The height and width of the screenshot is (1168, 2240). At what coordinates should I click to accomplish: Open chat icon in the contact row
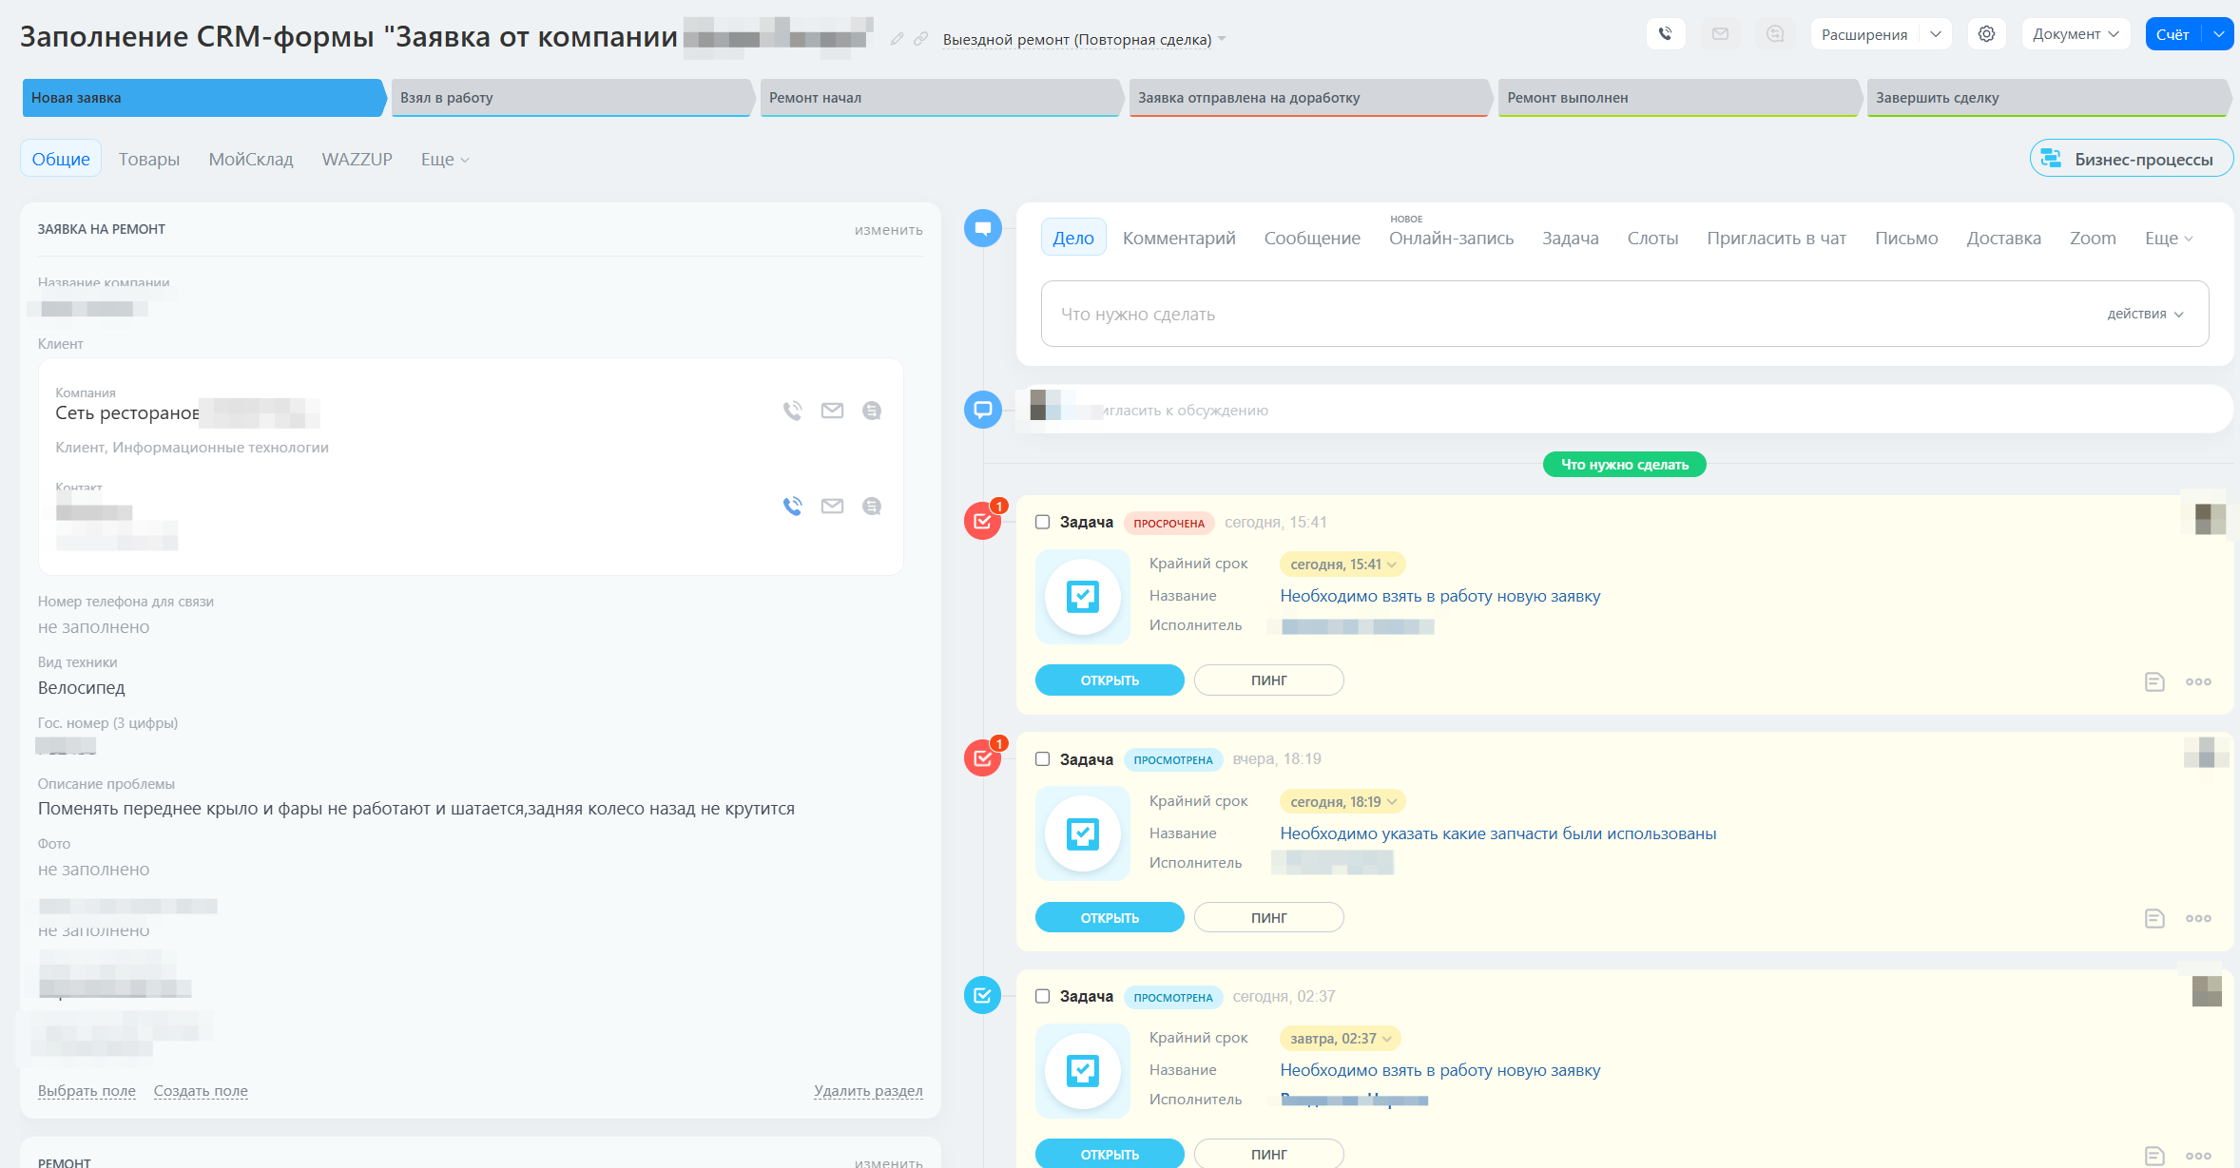pos(871,506)
